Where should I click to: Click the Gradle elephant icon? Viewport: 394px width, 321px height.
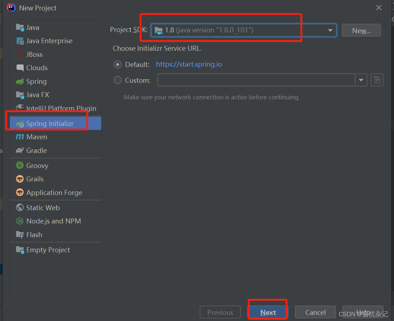click(x=20, y=150)
